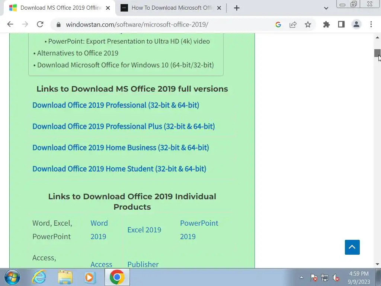This screenshot has width=381, height=286.
Task: Jump to Download Microsoft Office for Windows 10
Action: (125, 65)
